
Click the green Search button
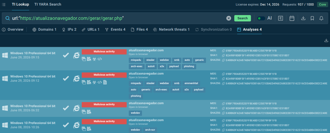click(242, 18)
